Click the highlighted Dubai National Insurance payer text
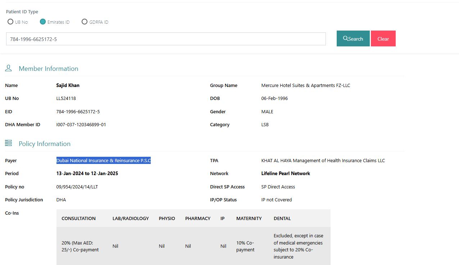Viewport: 459px width, 265px height. [x=103, y=161]
